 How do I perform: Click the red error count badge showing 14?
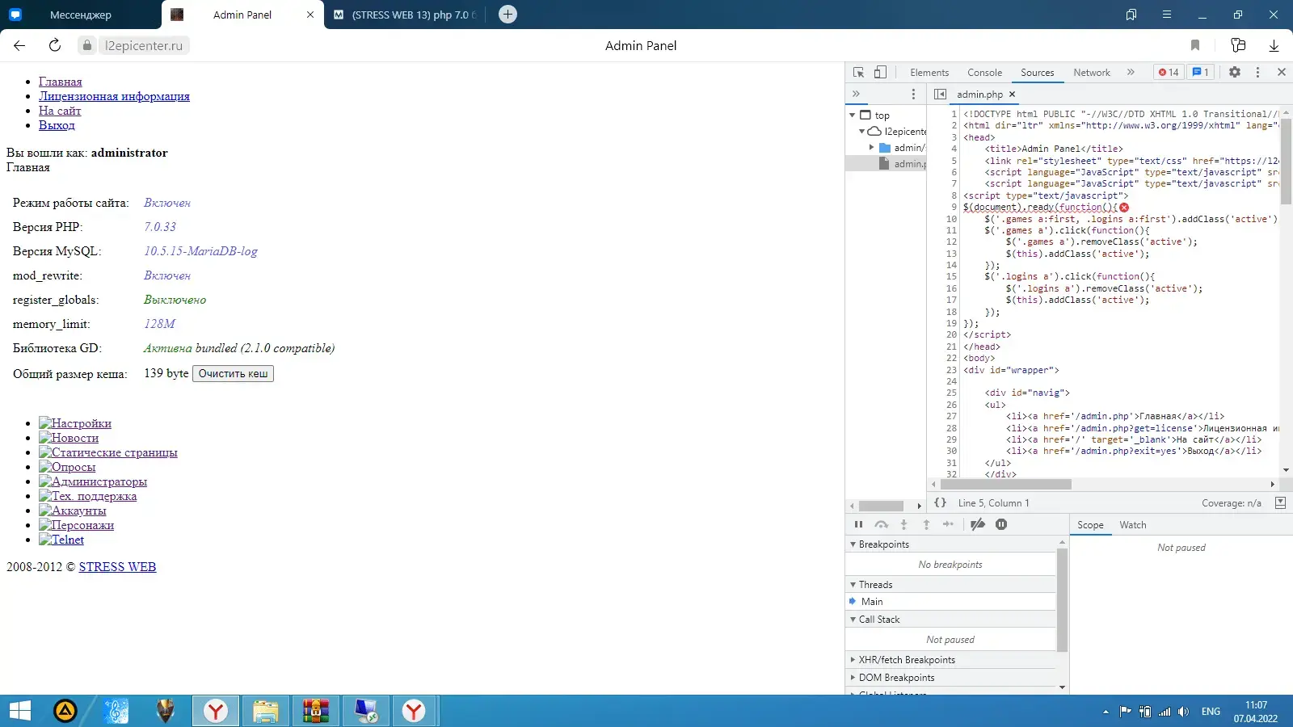[x=1169, y=72]
